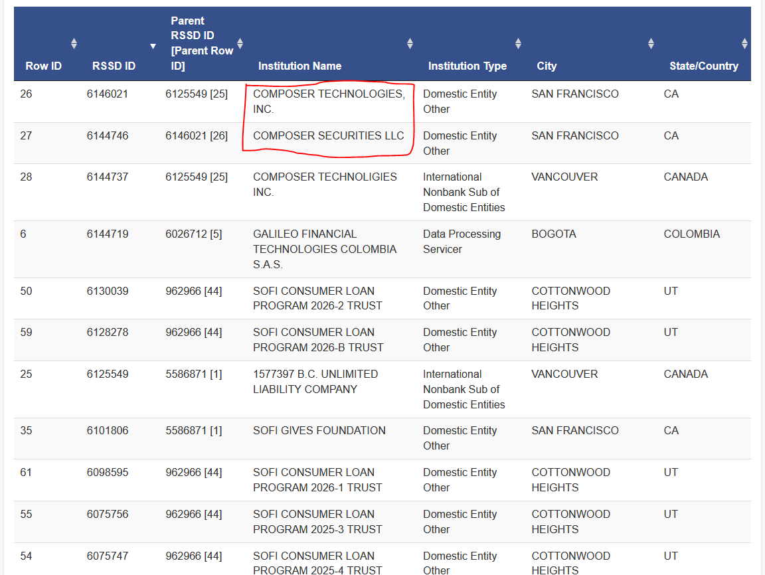This screenshot has width=765, height=575.
Task: Sort by Parent RSSD ID column arrows
Action: point(240,43)
